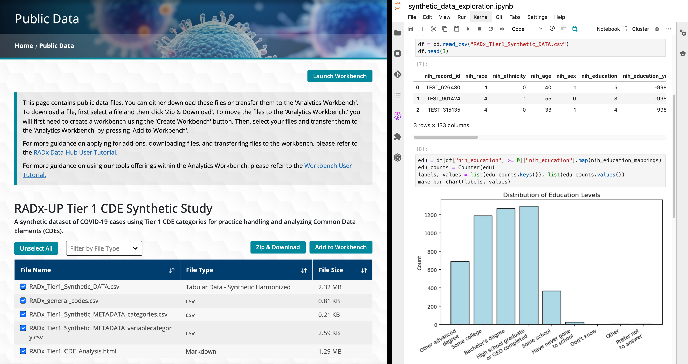Click the Zip & Download button
688x364 pixels.
tap(278, 247)
